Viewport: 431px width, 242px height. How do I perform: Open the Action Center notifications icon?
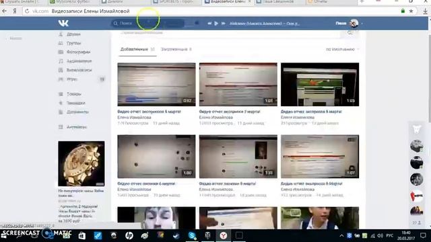(x=423, y=236)
